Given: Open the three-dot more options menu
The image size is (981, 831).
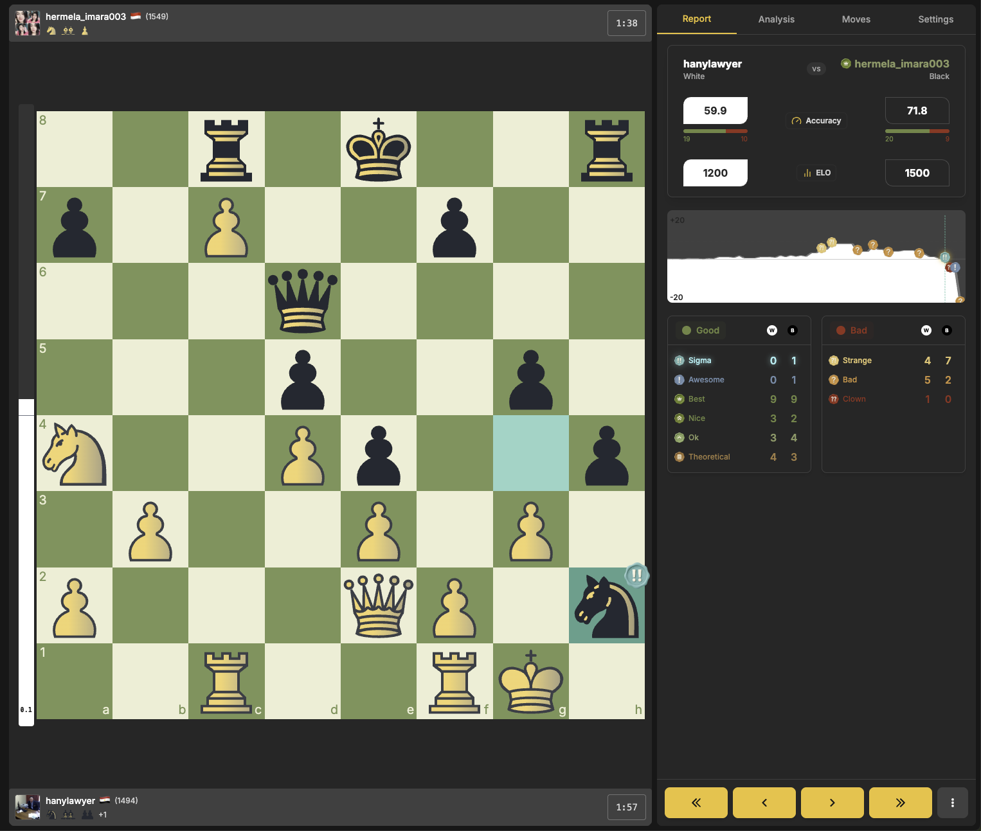Looking at the screenshot, I should tap(952, 802).
